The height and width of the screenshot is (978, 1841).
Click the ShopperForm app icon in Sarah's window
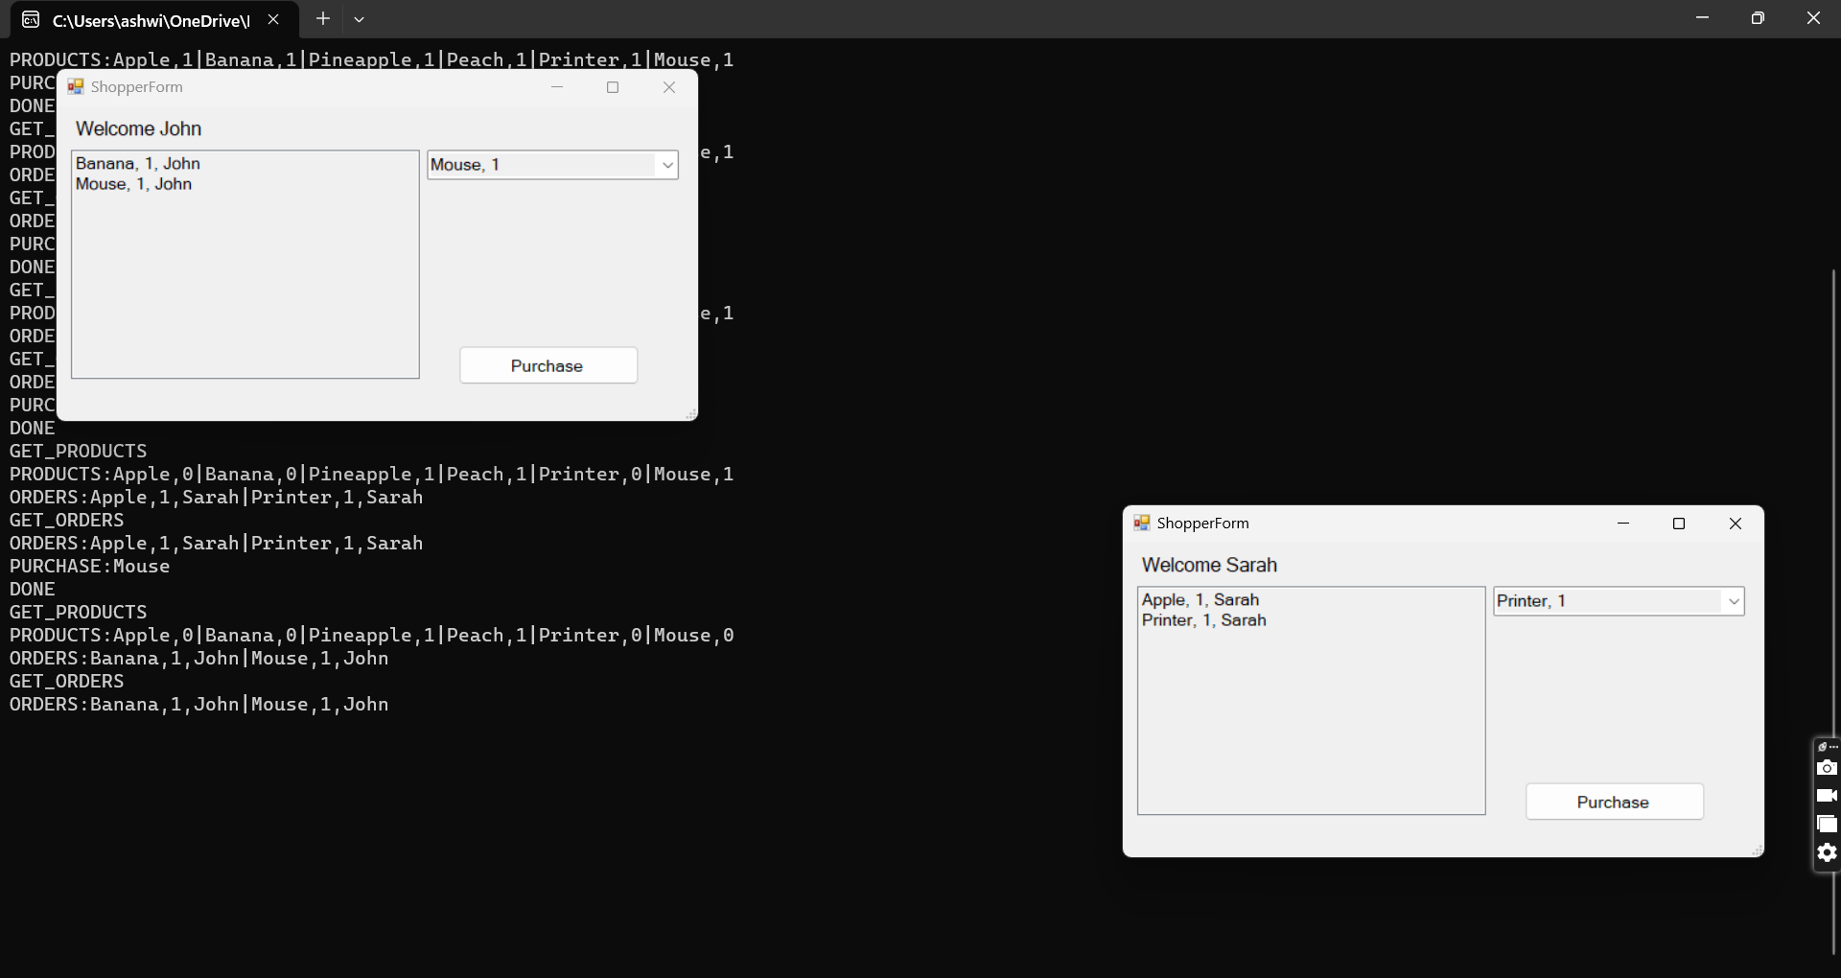coord(1142,524)
